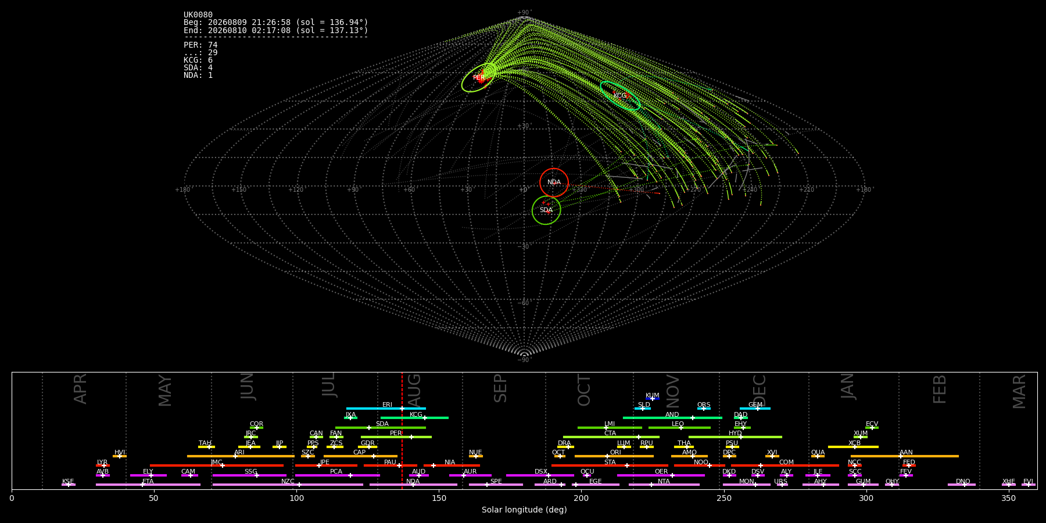Select the orange CAP activity bar
The width and height of the screenshot is (1046, 523).
(x=360, y=456)
